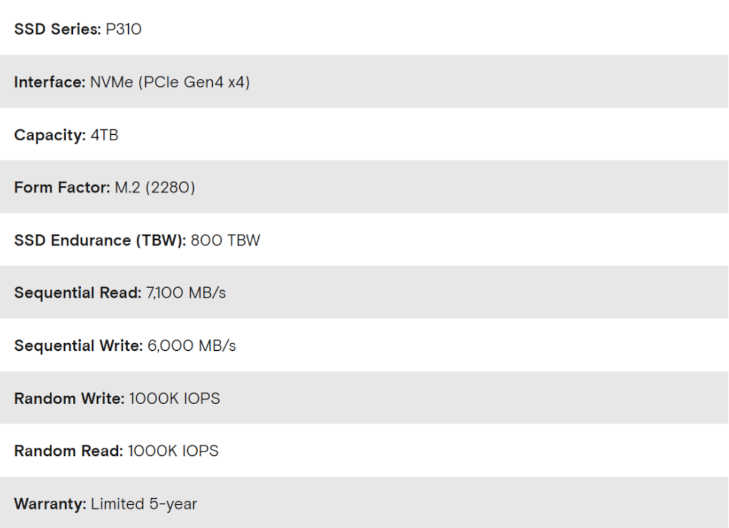729x528 pixels.
Task: Click the 800 TBW value
Action: click(225, 240)
